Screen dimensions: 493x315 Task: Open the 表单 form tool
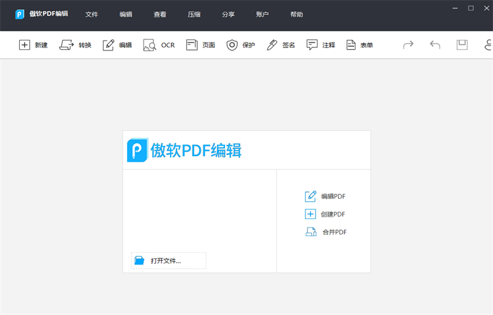click(x=359, y=45)
